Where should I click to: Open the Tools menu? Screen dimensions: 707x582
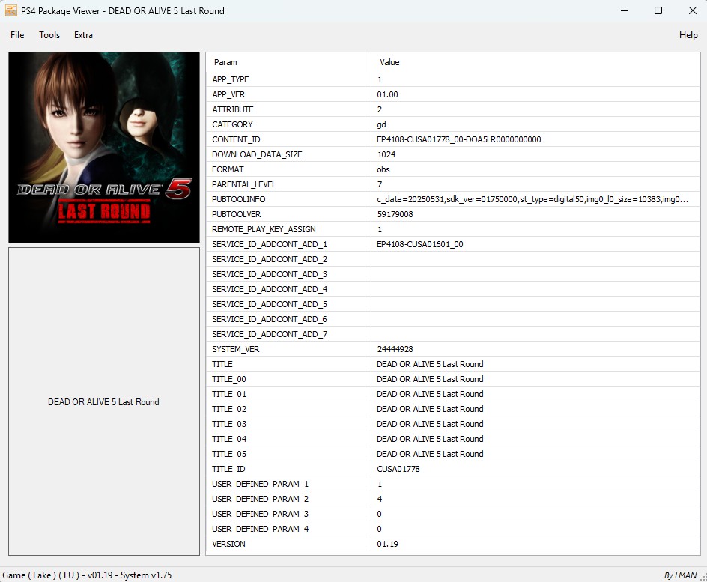point(49,35)
